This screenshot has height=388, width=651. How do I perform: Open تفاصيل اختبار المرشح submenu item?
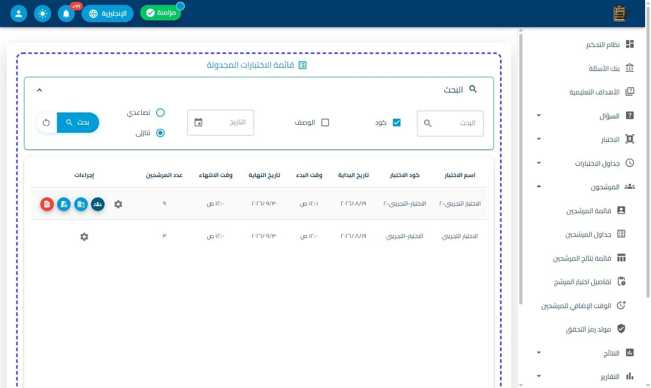(589, 282)
